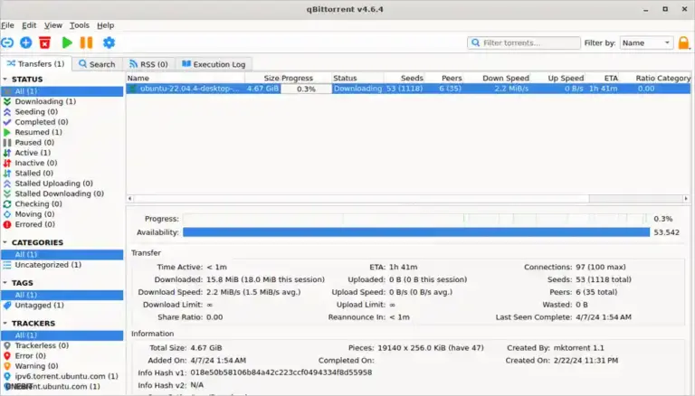The image size is (695, 396).
Task: Select All (1) under TRACKERS
Action: click(x=62, y=335)
